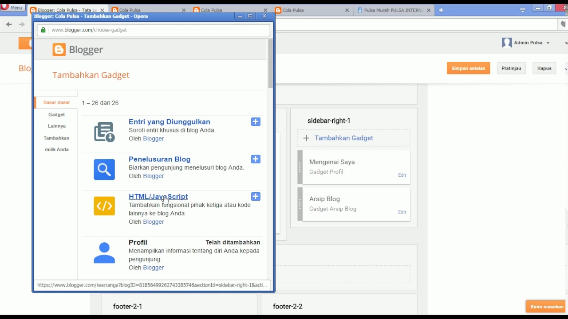Click the green padlock in popup address bar

click(x=43, y=30)
